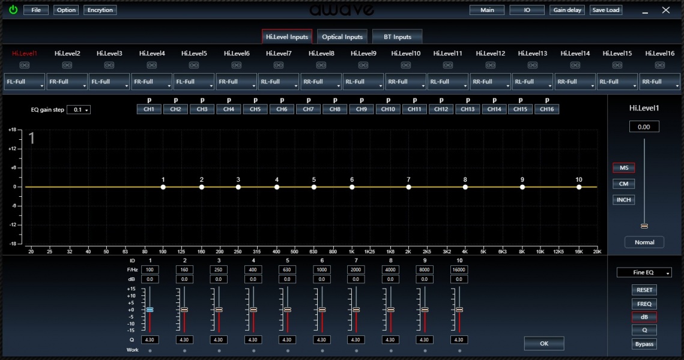Open the Option menu
Viewport: 684px width, 360px height.
point(66,10)
